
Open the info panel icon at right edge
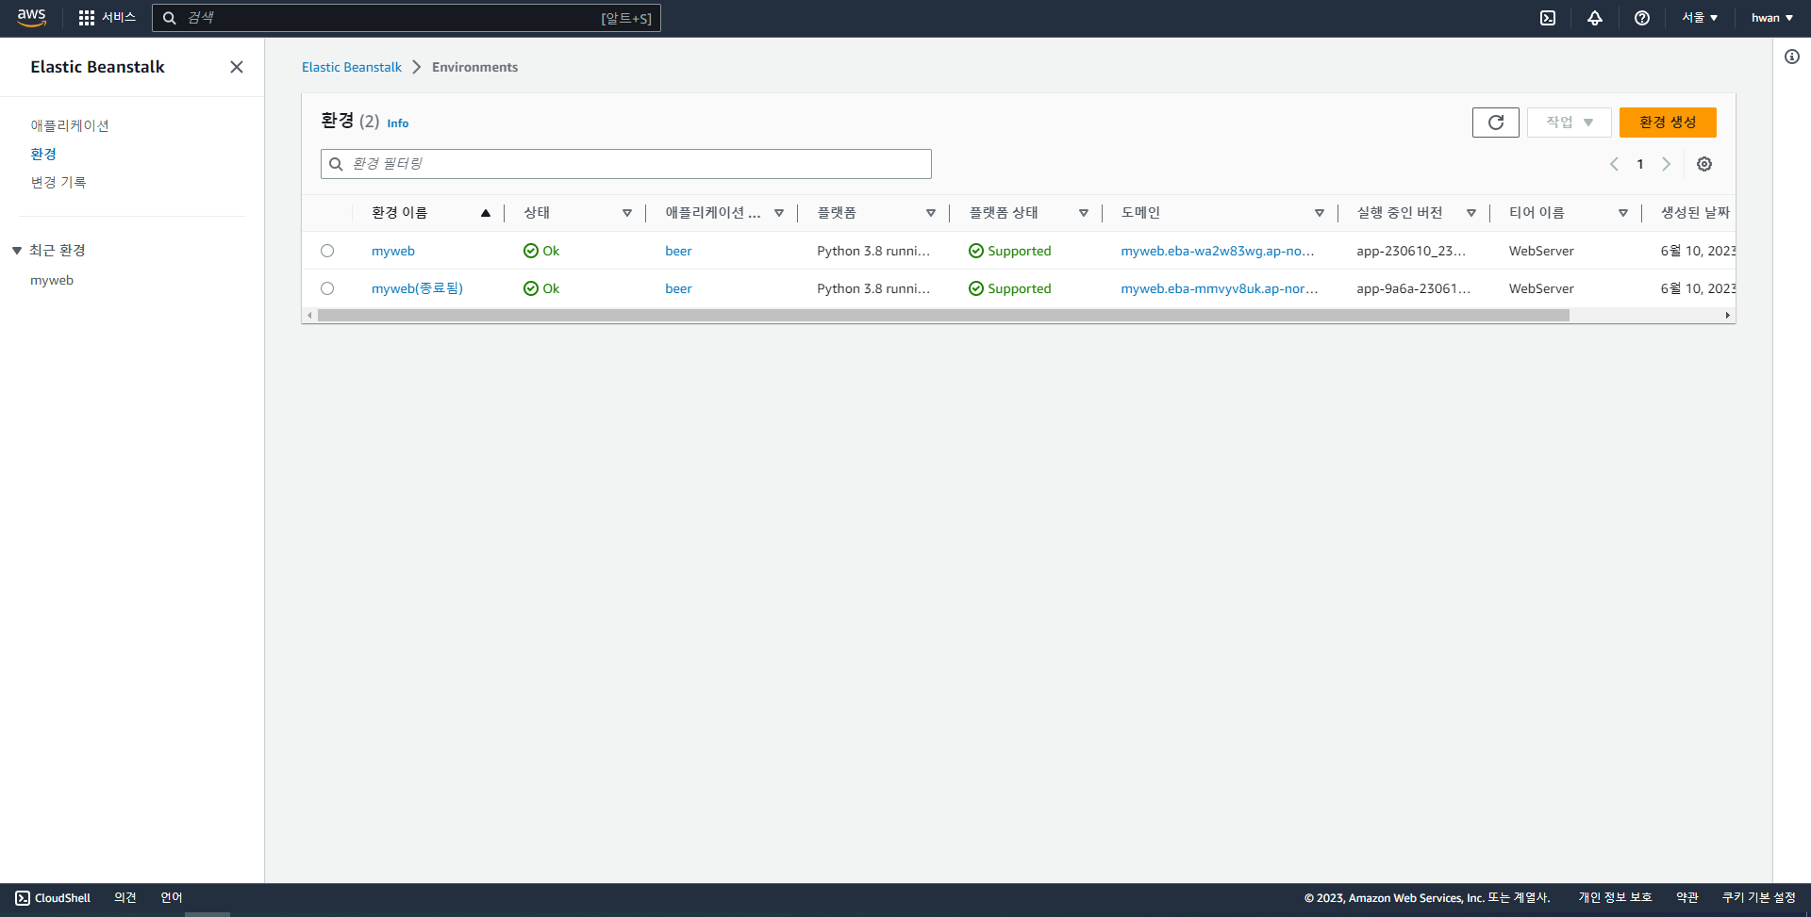pos(1792,57)
